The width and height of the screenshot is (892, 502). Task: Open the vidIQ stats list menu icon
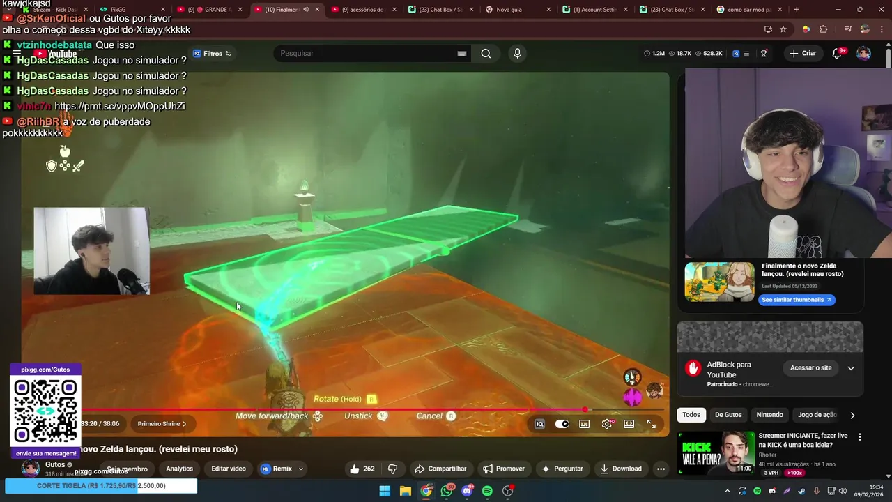click(746, 53)
